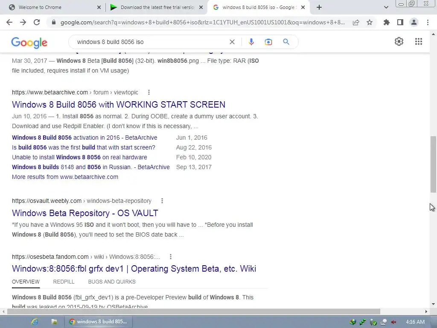
Task: Open options for betaarchive result
Action: 149,92
